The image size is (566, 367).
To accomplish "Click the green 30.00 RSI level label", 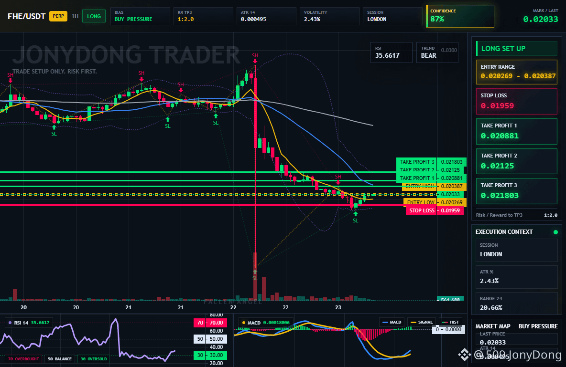I will point(211,355).
